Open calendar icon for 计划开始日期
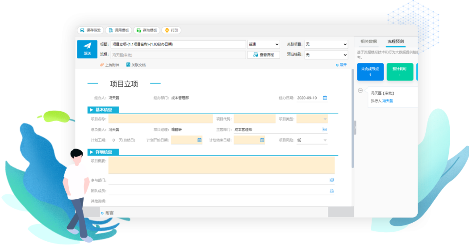This screenshot has height=248, width=469. point(200,140)
